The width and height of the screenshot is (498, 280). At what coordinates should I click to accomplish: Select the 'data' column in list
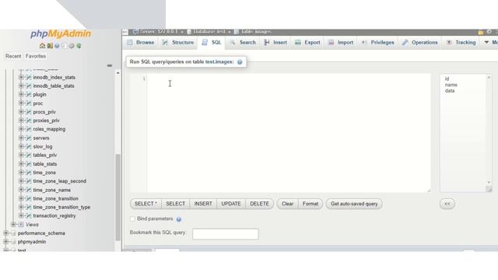[x=450, y=91]
